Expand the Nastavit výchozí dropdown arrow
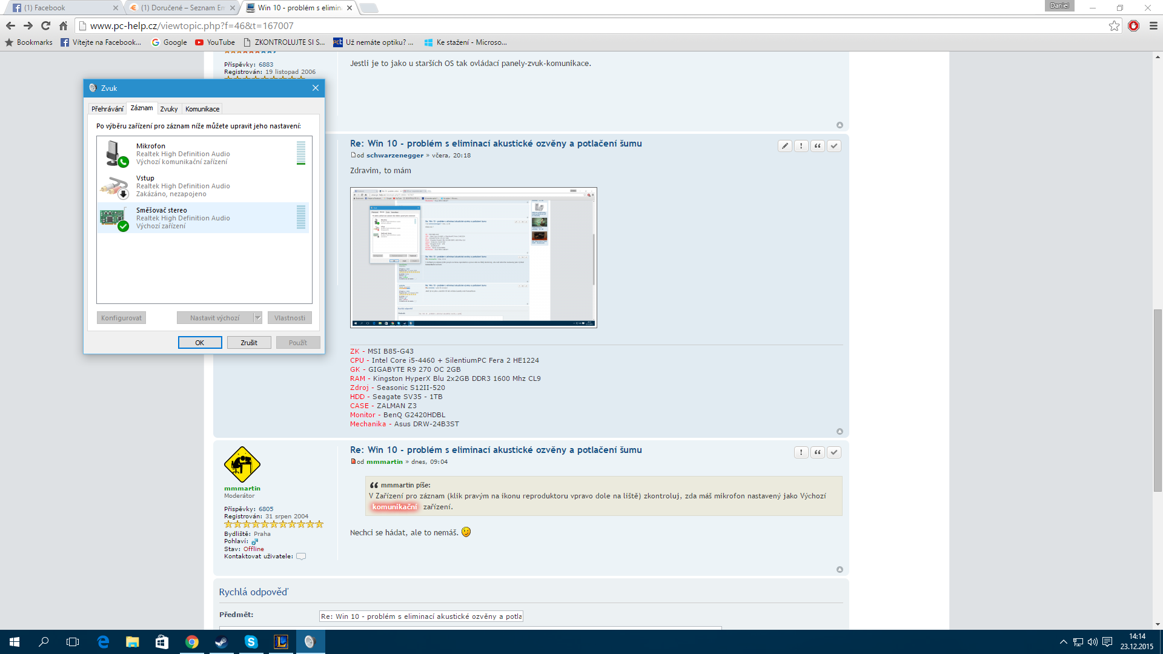This screenshot has width=1163, height=654. tap(257, 318)
